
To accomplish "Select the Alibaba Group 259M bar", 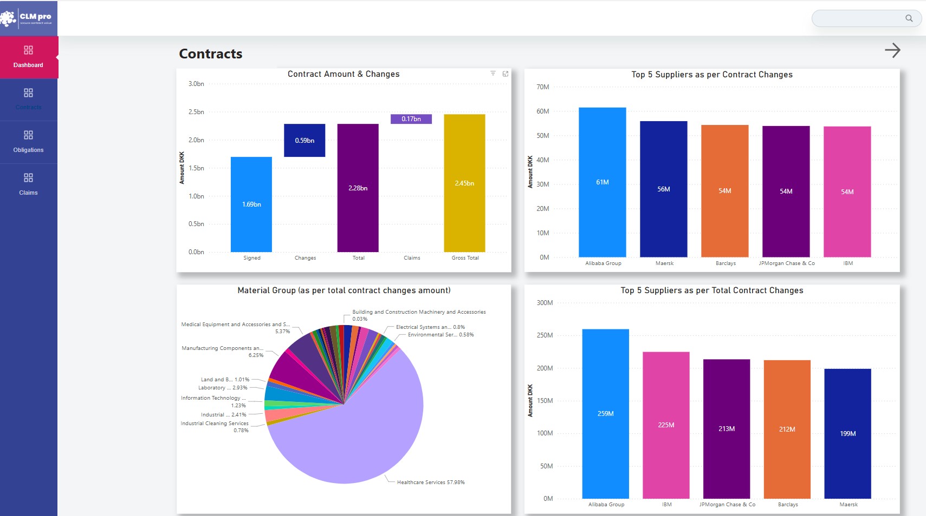I will point(606,414).
